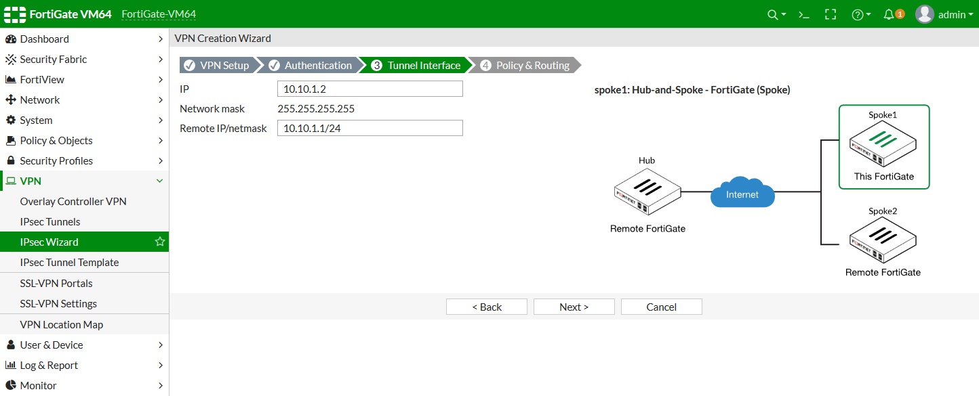Click the This FortiGate label
The image size is (979, 396).
click(884, 177)
